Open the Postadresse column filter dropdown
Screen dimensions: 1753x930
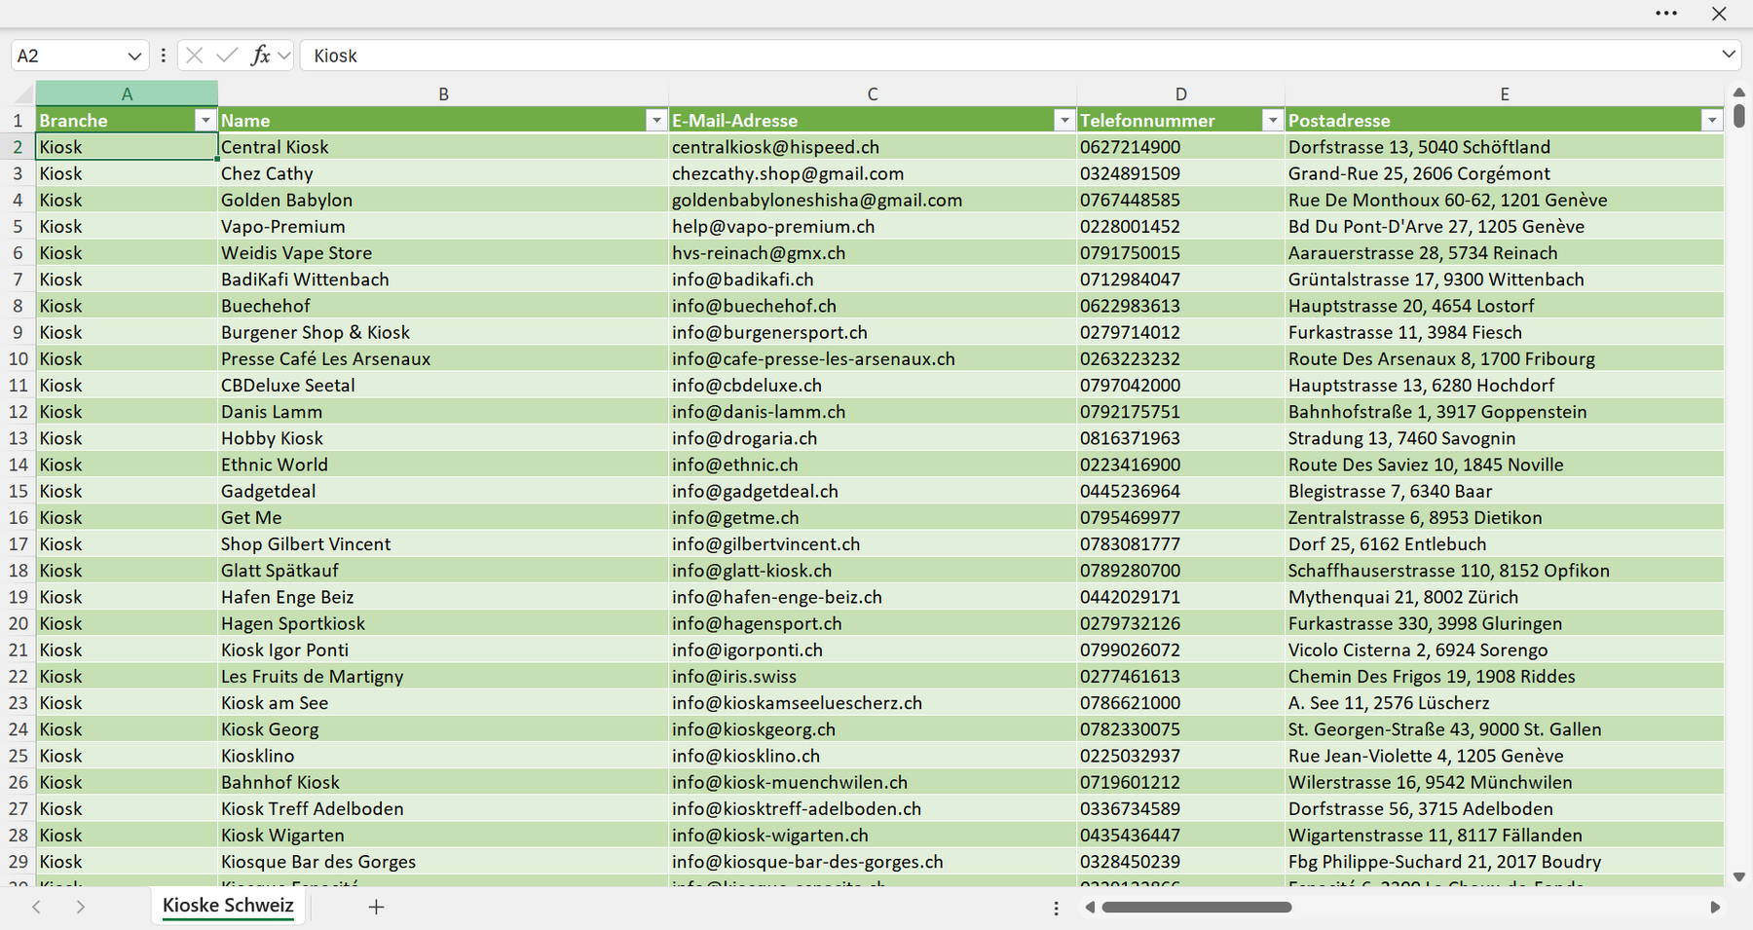pos(1712,120)
